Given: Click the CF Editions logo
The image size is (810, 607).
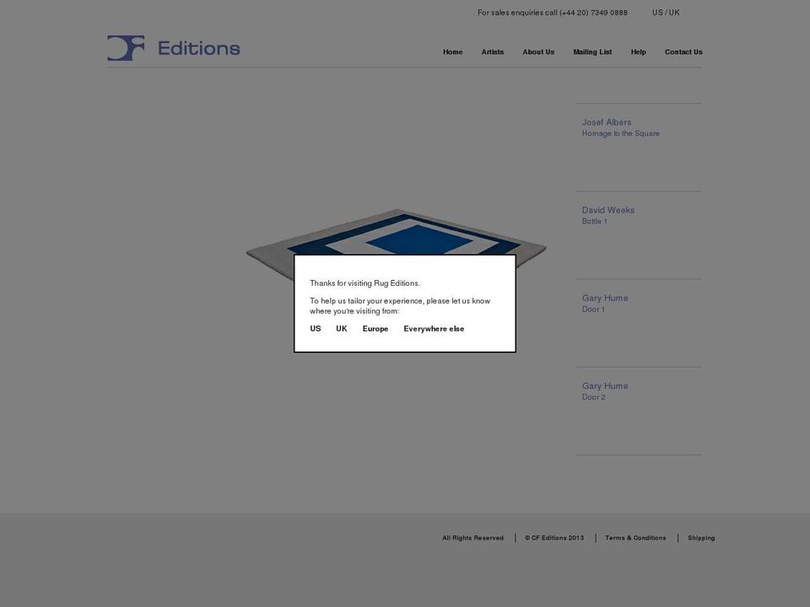Looking at the screenshot, I should coord(173,48).
